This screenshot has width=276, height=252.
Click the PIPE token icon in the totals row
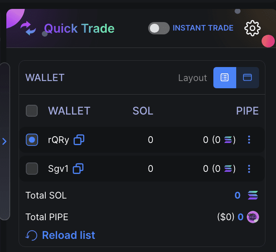[253, 217]
